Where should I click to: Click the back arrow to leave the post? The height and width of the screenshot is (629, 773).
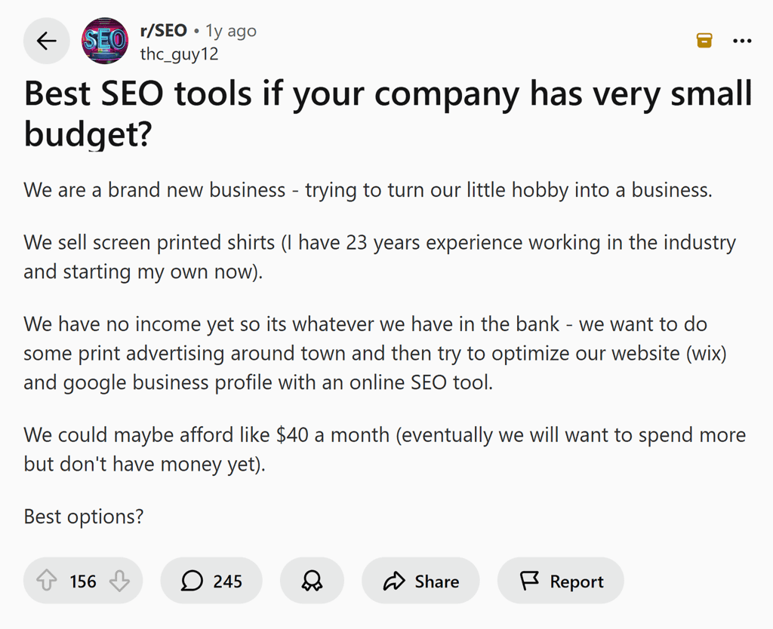pyautogui.click(x=46, y=41)
